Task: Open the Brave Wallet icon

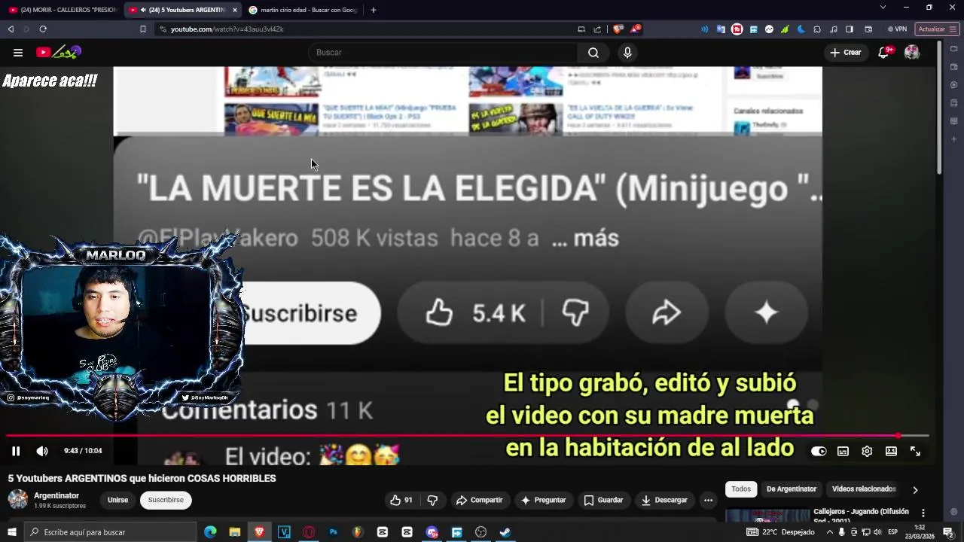Action: [868, 29]
